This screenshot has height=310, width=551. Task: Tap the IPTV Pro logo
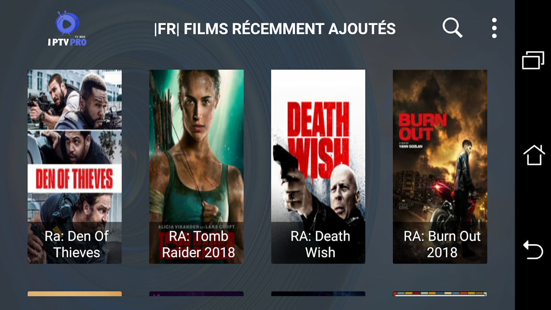tap(67, 29)
